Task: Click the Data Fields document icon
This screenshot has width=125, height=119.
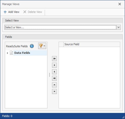Action: [x=11, y=53]
